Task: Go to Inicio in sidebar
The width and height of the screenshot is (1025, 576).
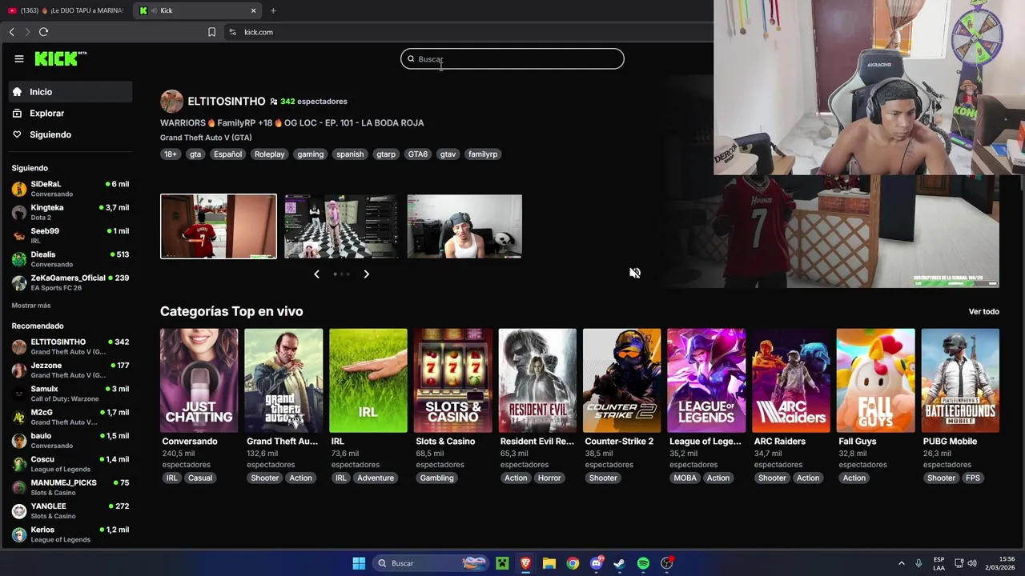Action: click(x=70, y=92)
